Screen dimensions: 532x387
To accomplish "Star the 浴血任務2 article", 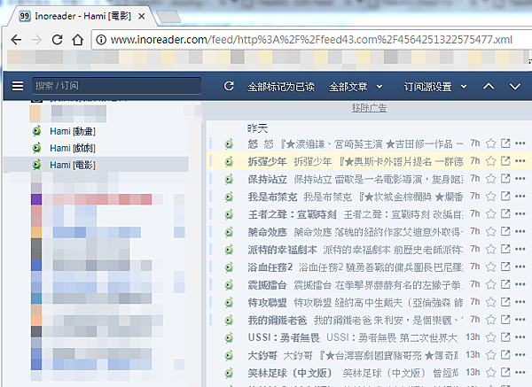I will click(x=490, y=267).
